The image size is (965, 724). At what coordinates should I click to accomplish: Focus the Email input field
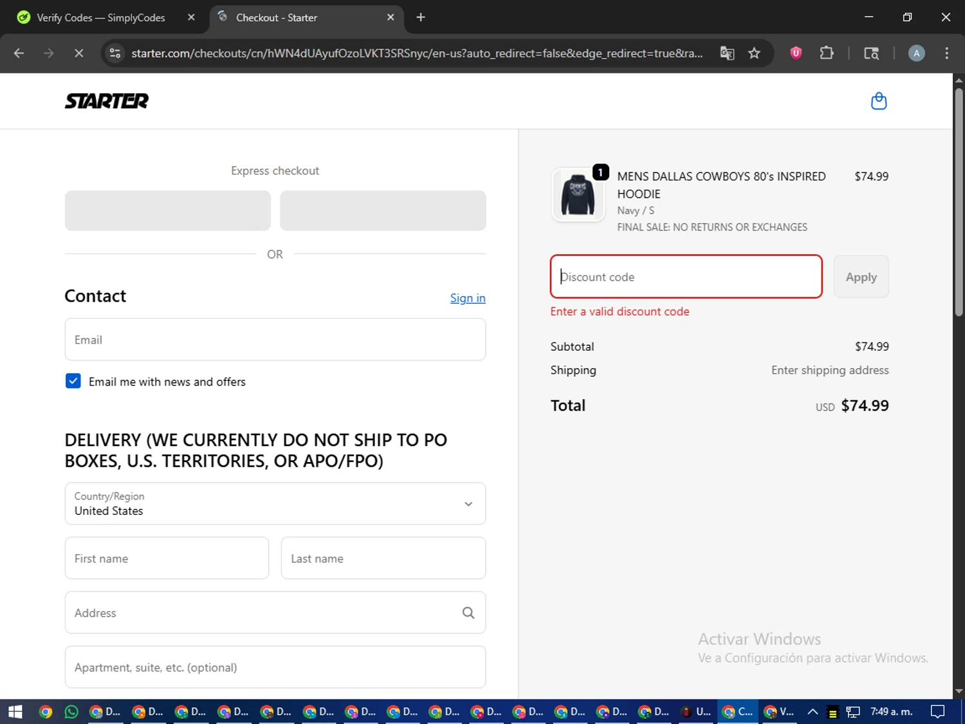point(275,340)
